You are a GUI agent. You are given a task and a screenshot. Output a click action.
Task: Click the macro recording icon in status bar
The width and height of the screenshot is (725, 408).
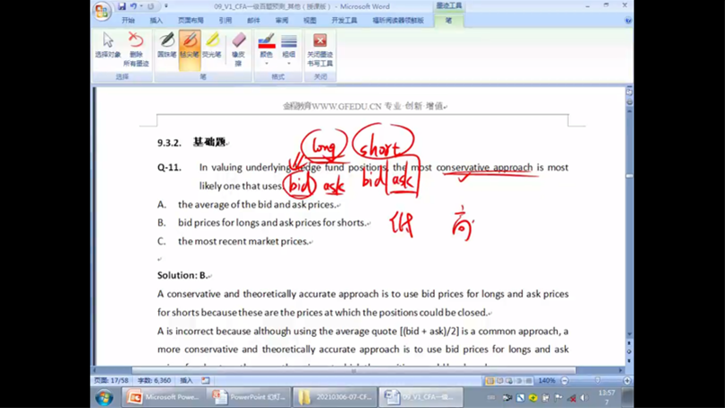pos(206,380)
